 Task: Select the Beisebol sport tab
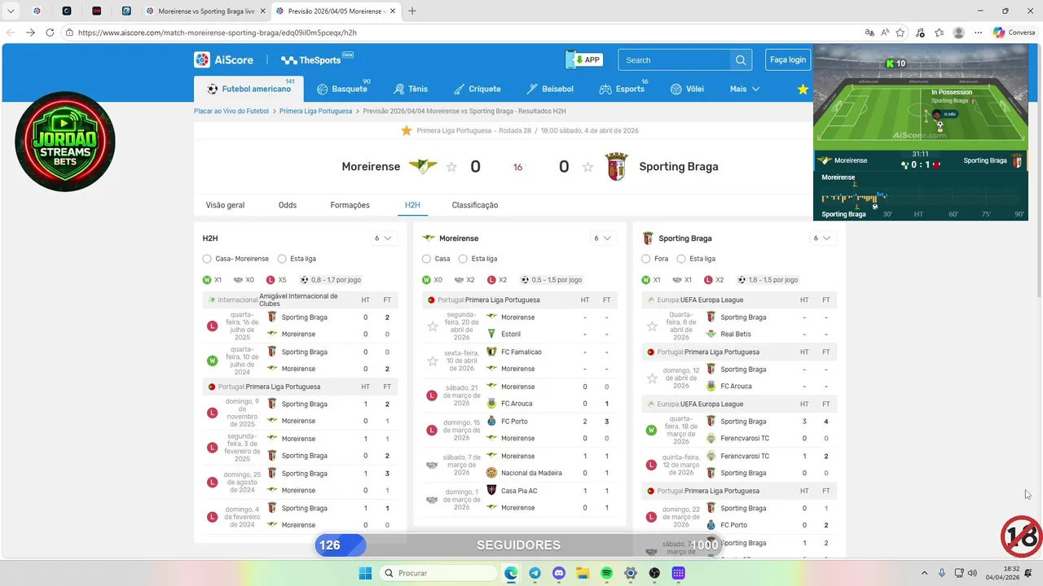click(x=550, y=89)
